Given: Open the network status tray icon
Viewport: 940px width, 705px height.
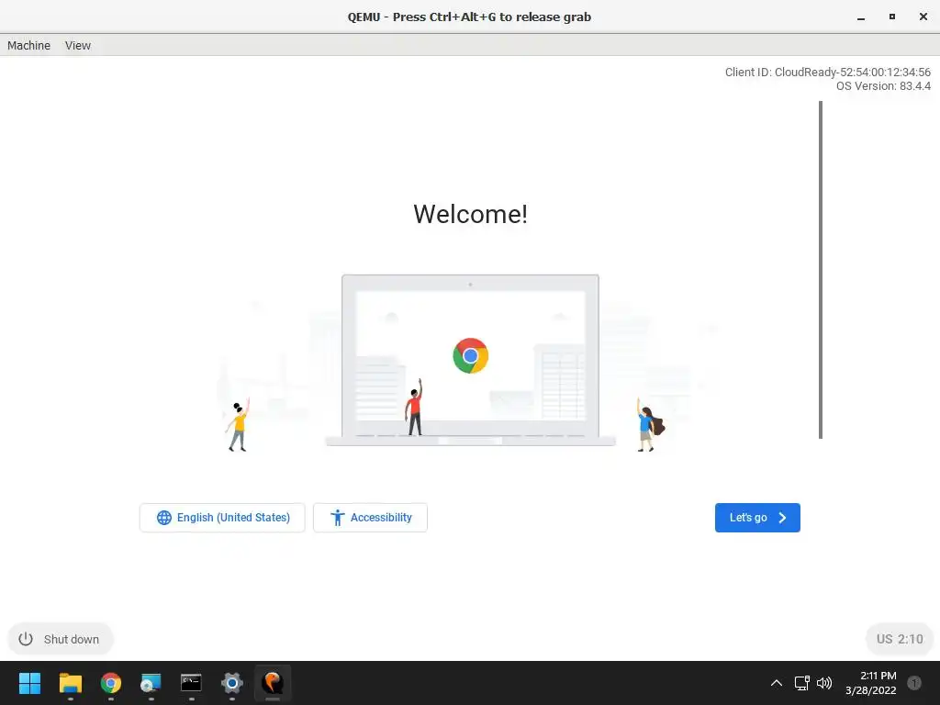Looking at the screenshot, I should click(x=801, y=683).
